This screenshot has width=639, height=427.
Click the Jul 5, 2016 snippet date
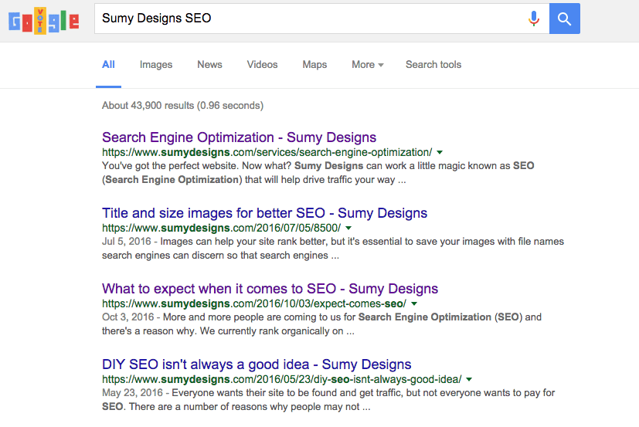tap(127, 242)
